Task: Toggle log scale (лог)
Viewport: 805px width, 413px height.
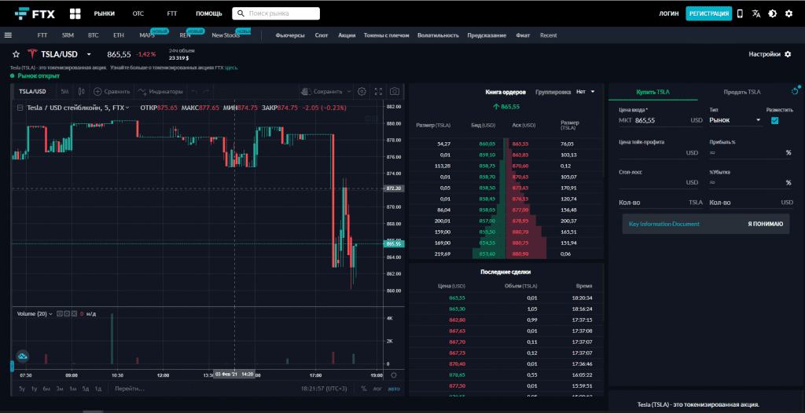Action: coord(377,389)
